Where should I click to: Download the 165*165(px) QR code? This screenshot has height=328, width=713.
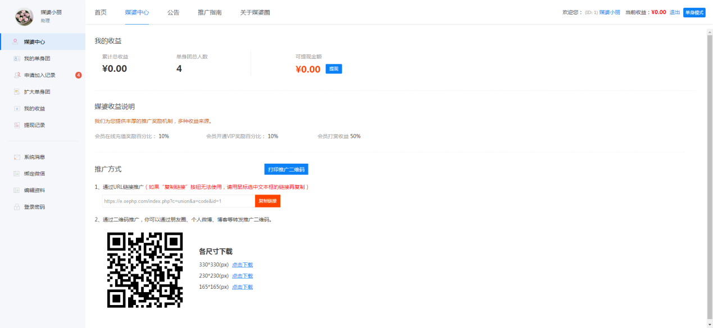[243, 287]
